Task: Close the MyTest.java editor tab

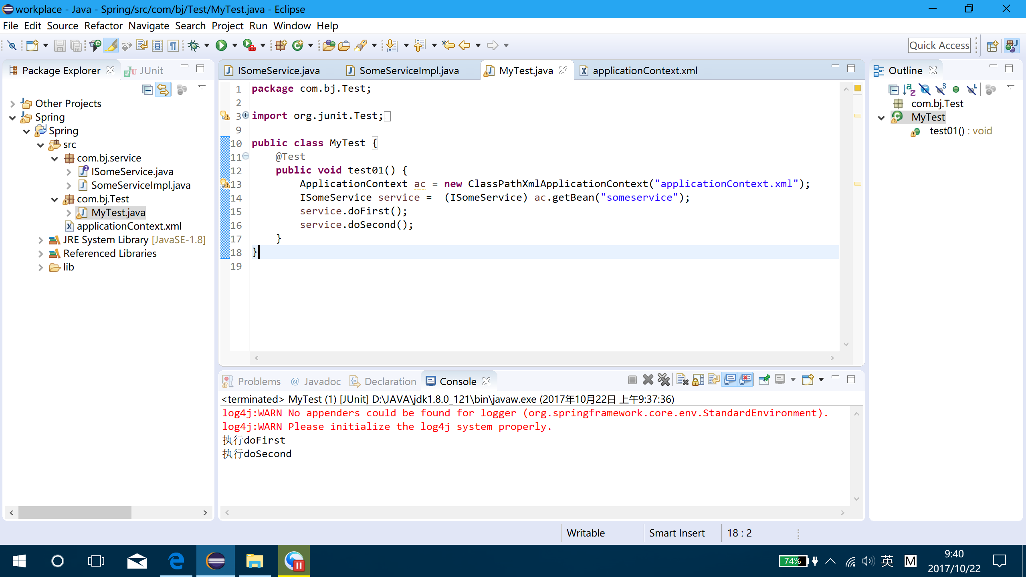Action: tap(563, 71)
